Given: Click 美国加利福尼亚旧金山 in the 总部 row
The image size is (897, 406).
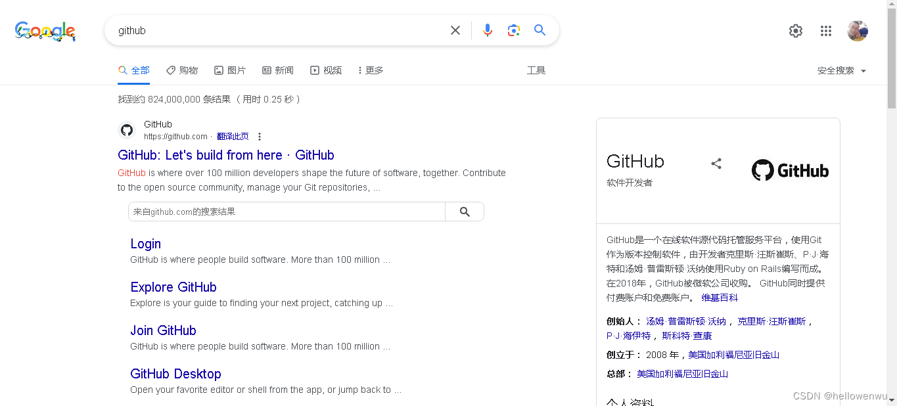Looking at the screenshot, I should (682, 374).
